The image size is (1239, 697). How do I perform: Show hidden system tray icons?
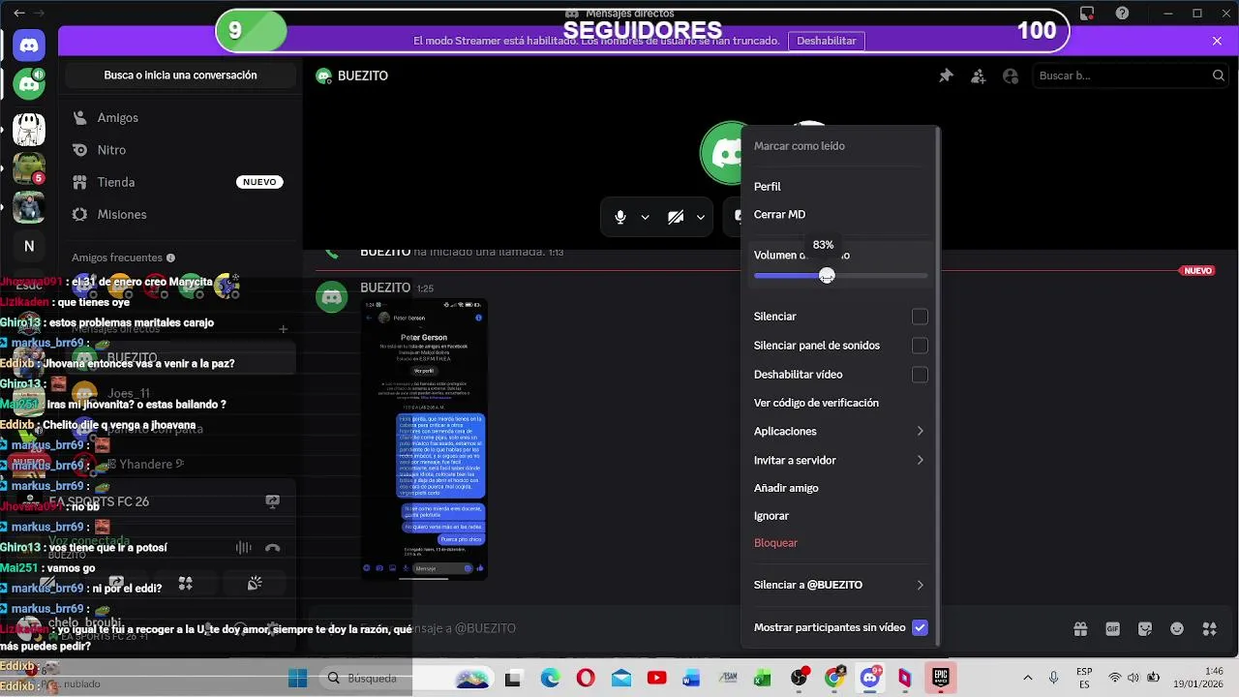[x=1027, y=679]
